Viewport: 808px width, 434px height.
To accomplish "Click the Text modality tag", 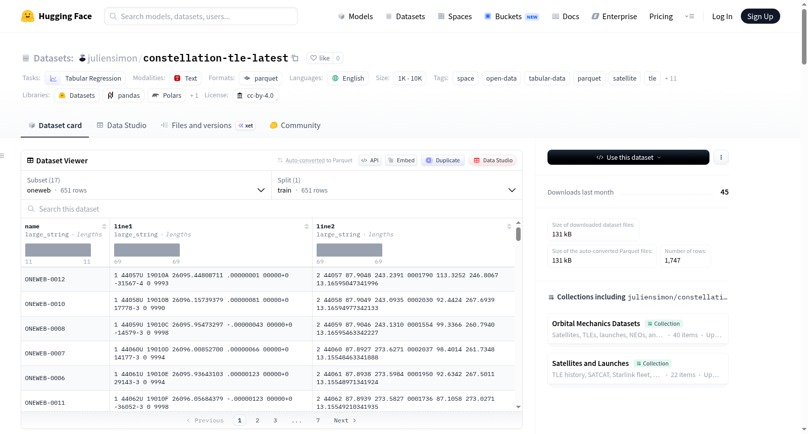I will (x=185, y=78).
